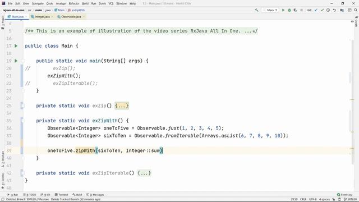Image resolution: width=359 pixels, height=202 pixels.
Task: Toggle fold marker at exZipIterable line 42
Action: 22,173
